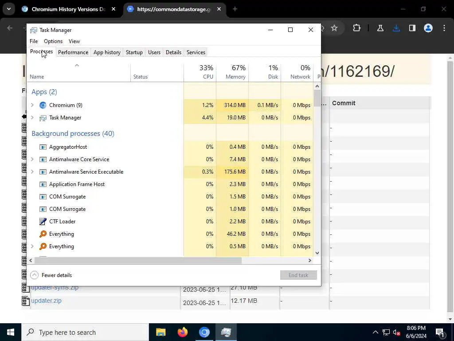
Task: Collapse view with Fewer details
Action: pyautogui.click(x=51, y=275)
